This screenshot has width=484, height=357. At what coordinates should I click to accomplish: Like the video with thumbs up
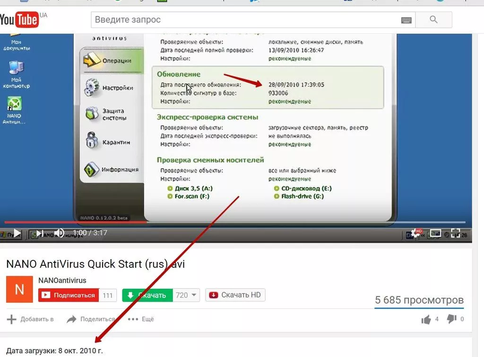click(x=426, y=320)
